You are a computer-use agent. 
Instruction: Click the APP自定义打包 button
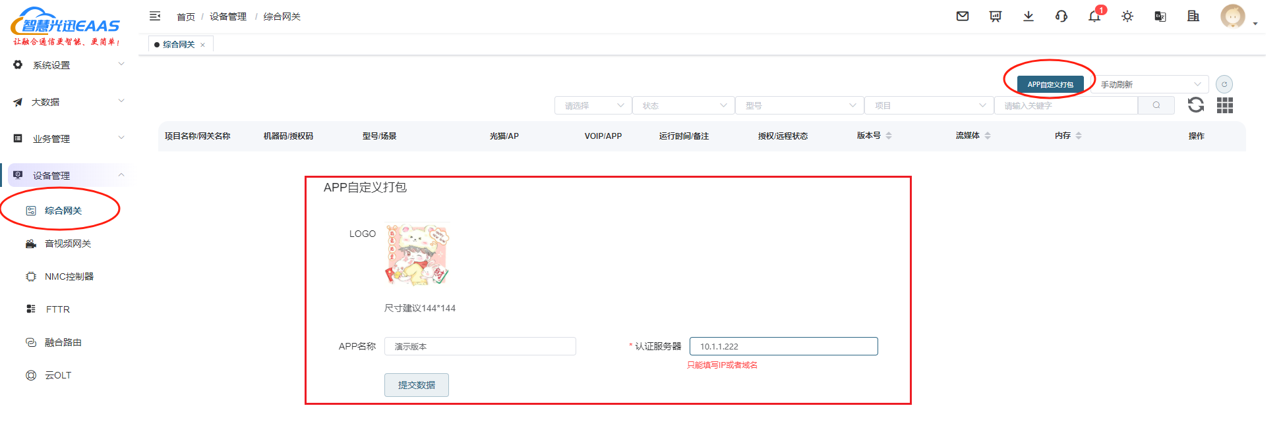click(1050, 84)
